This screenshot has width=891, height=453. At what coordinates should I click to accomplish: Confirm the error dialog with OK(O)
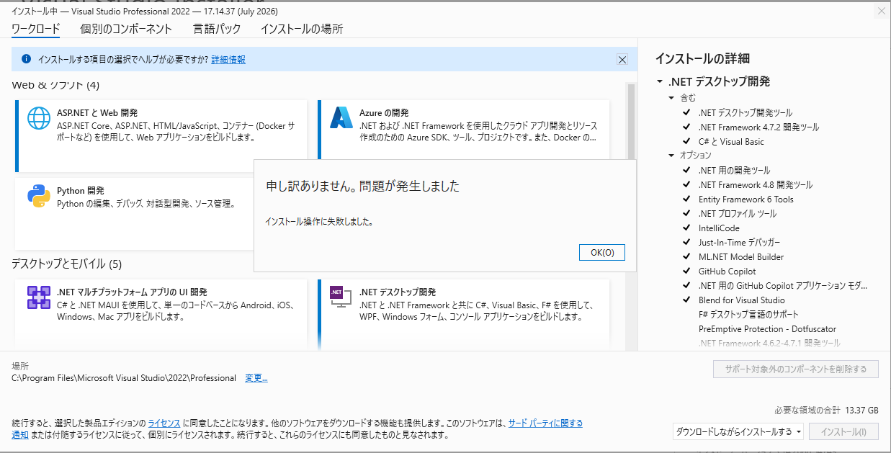(x=602, y=252)
